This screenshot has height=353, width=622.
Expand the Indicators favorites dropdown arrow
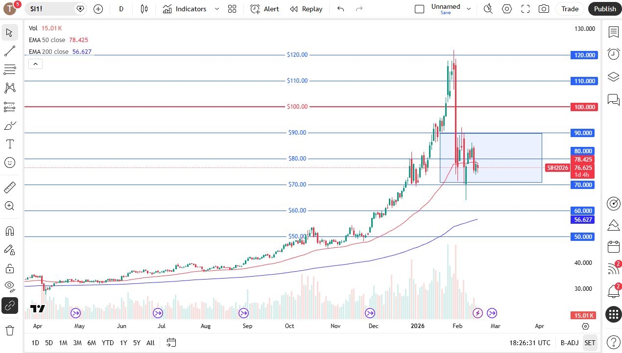point(217,9)
